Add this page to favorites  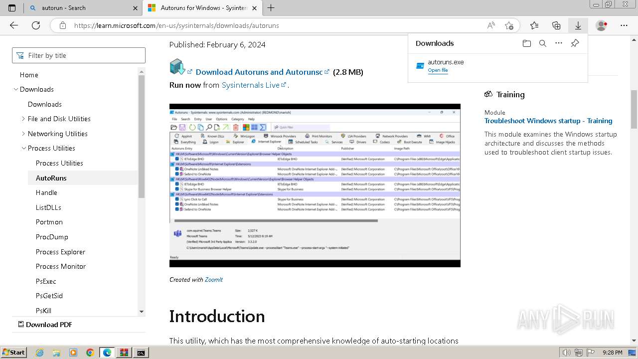[x=509, y=25]
